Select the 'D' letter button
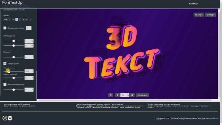Viewport: 222px width, 125px height. pos(13,19)
